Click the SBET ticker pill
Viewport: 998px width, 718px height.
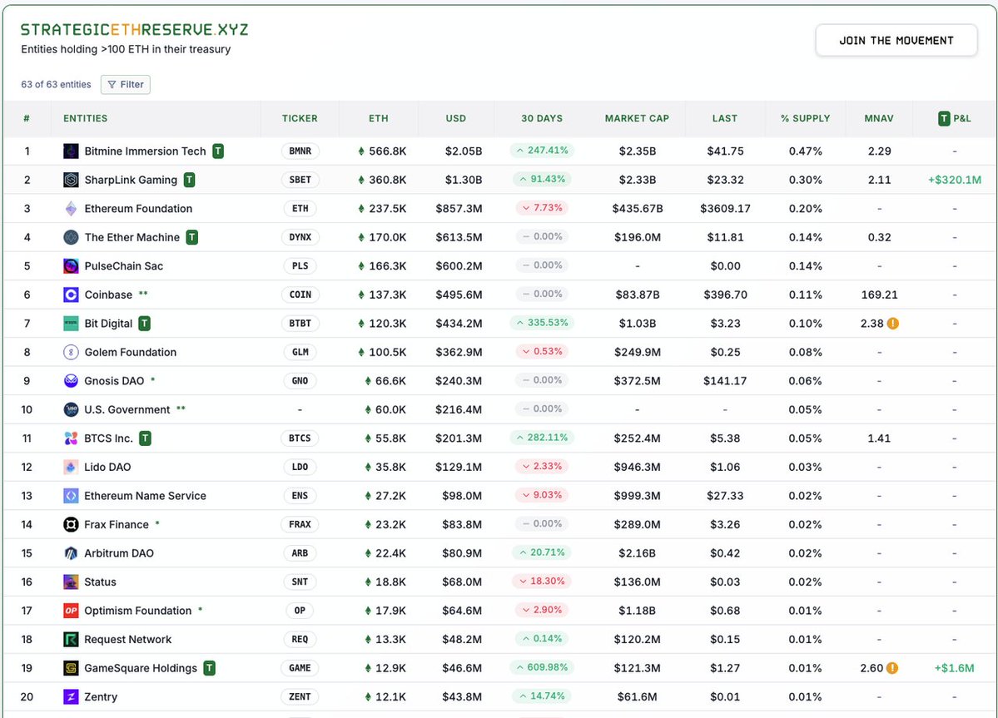coord(300,180)
